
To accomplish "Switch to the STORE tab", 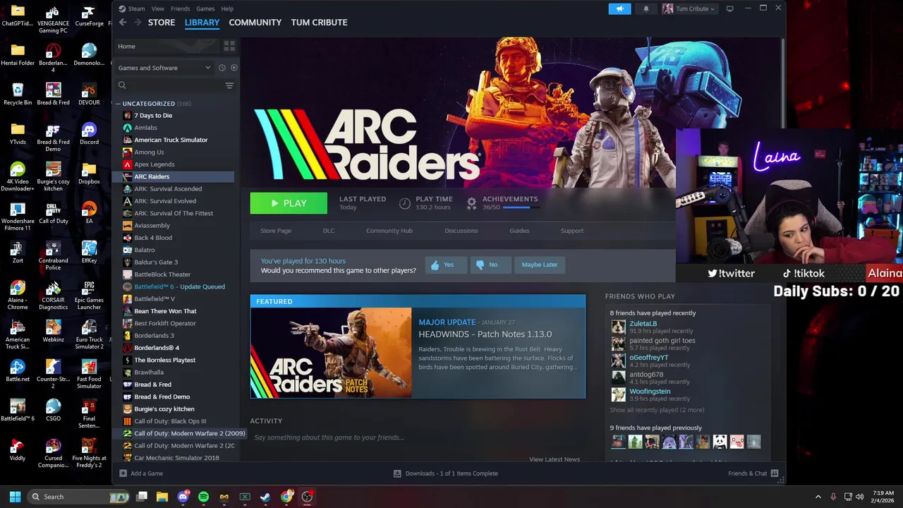I will (x=162, y=23).
